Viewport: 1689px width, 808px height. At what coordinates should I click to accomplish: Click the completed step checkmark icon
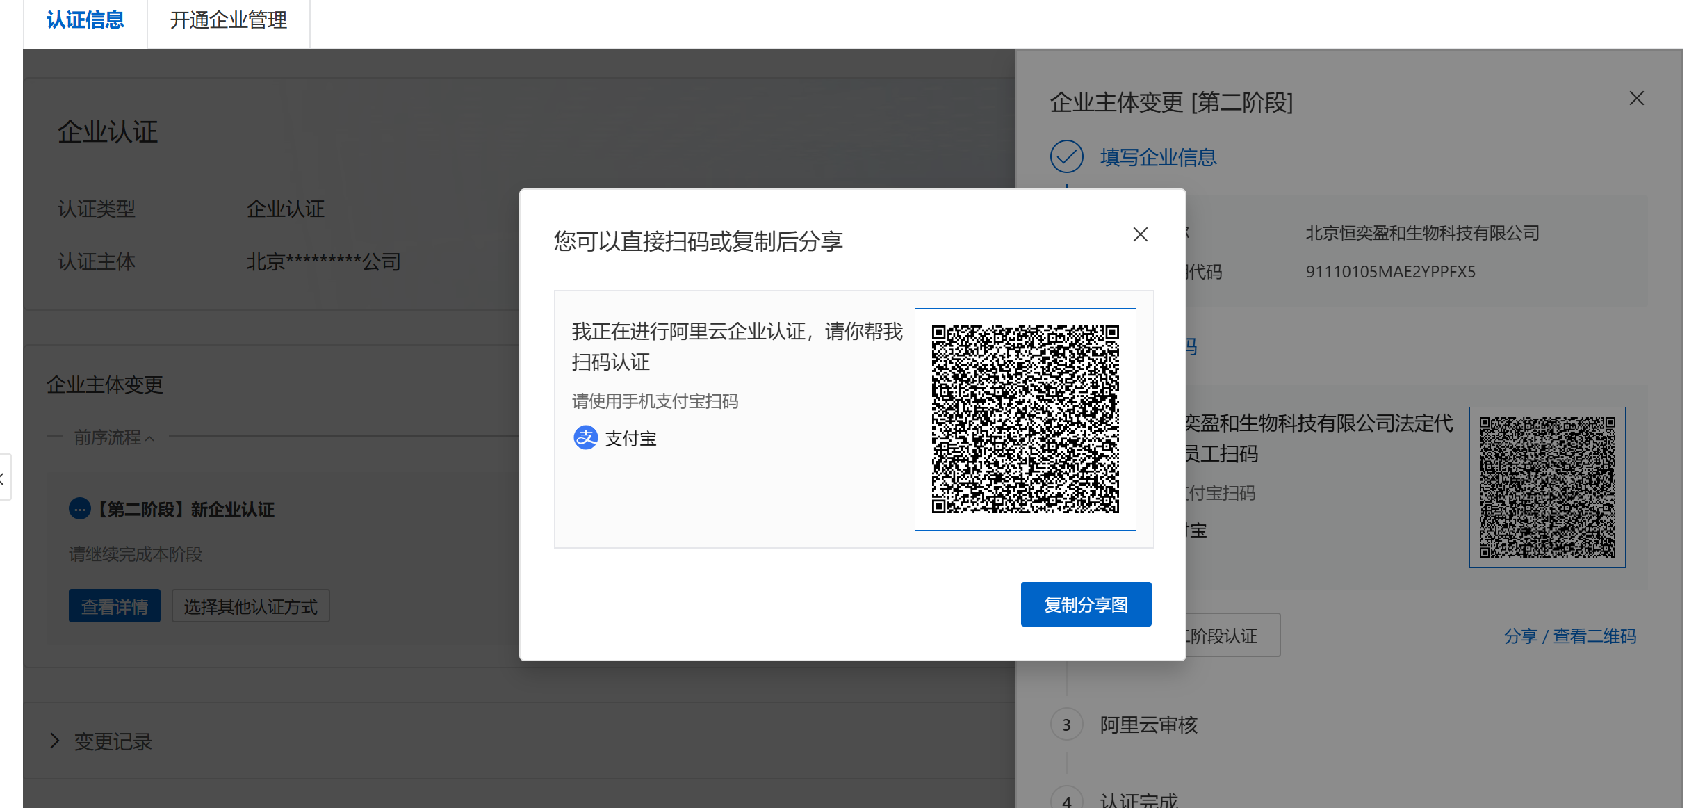[1066, 157]
